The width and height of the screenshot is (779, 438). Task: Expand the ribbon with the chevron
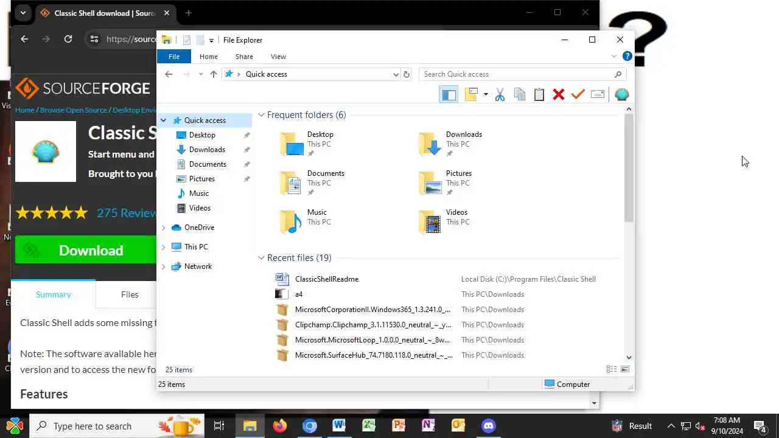click(613, 57)
